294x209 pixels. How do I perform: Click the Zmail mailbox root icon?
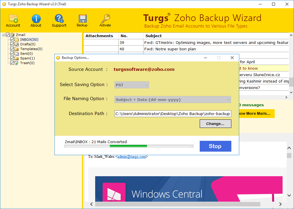click(x=12, y=35)
